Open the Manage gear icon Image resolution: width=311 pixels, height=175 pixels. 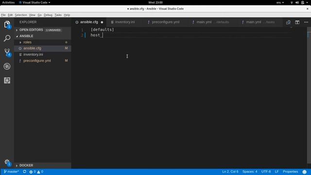coord(7,162)
